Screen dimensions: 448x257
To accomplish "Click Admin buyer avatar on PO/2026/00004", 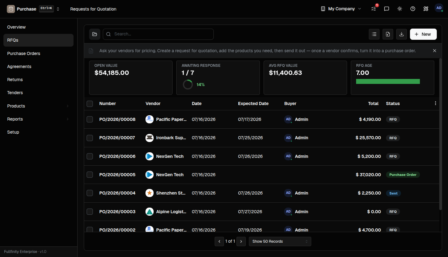I will (x=288, y=193).
